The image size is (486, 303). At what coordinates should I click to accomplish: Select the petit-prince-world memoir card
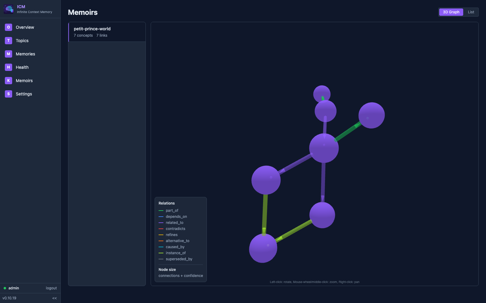click(107, 32)
